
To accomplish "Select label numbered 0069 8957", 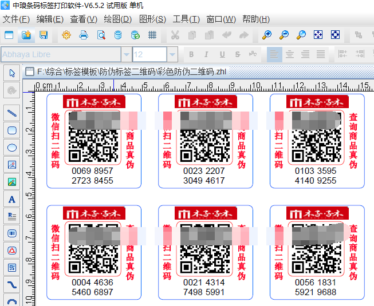I will click(x=94, y=141).
